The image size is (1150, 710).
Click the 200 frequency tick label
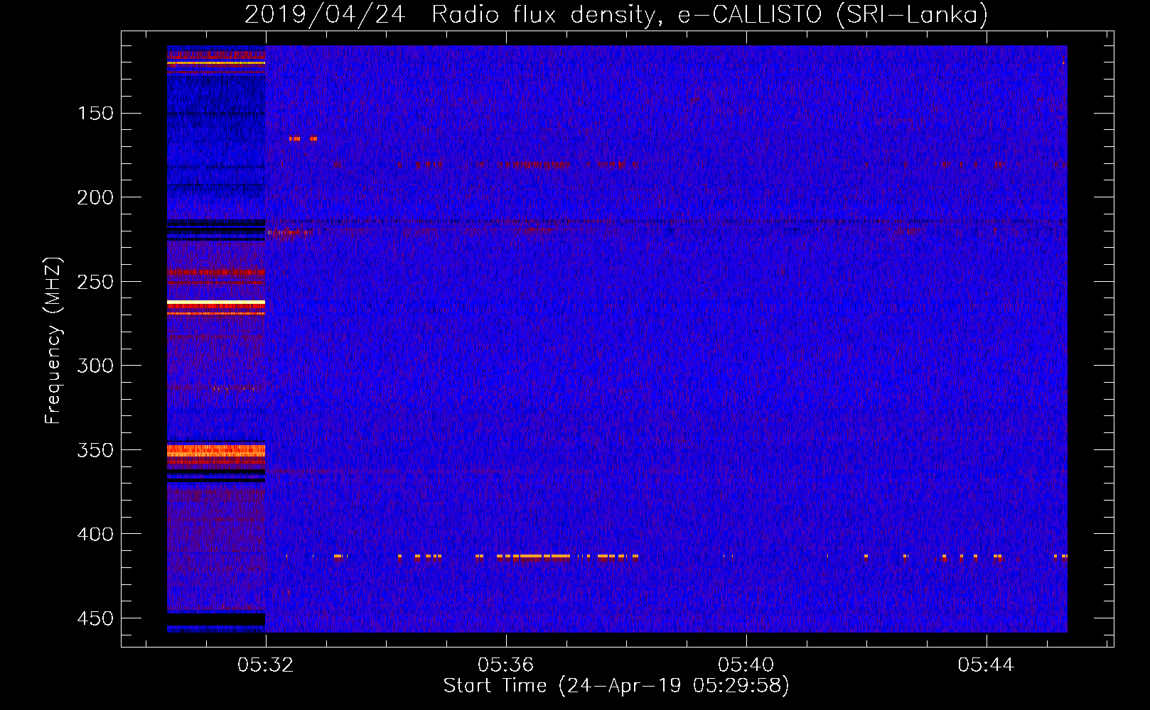pyautogui.click(x=95, y=197)
